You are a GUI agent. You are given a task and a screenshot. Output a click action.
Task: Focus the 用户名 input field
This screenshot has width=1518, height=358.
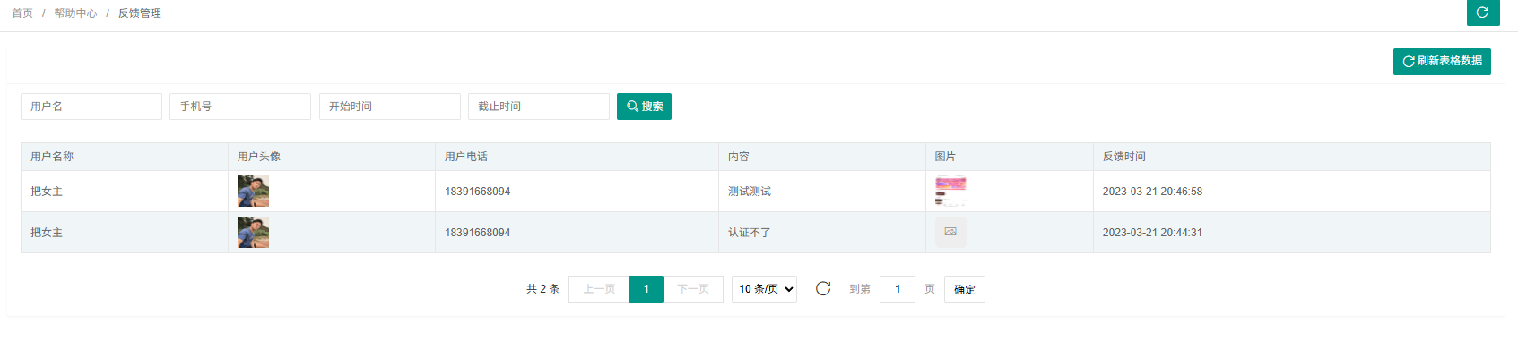91,107
